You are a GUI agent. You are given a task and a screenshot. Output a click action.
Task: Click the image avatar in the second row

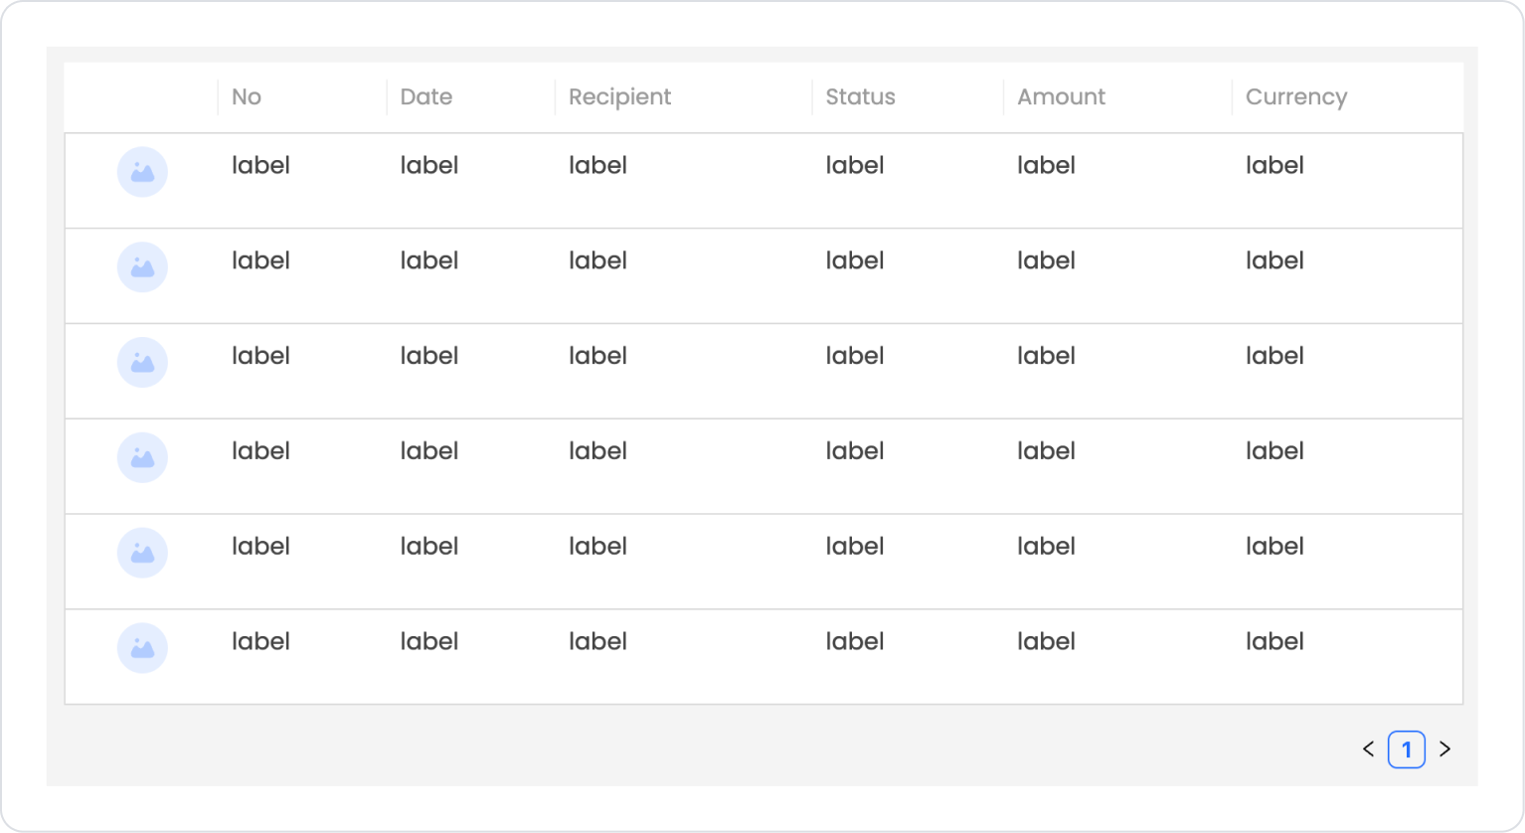tap(142, 267)
